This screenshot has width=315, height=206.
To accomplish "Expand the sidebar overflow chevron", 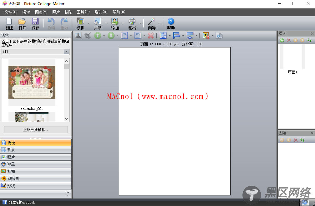I will point(68,194).
